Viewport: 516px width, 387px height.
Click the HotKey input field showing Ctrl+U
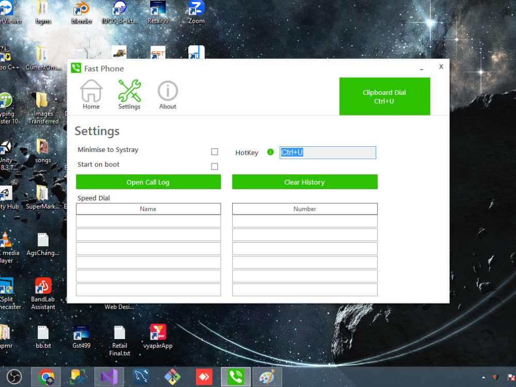coord(327,152)
